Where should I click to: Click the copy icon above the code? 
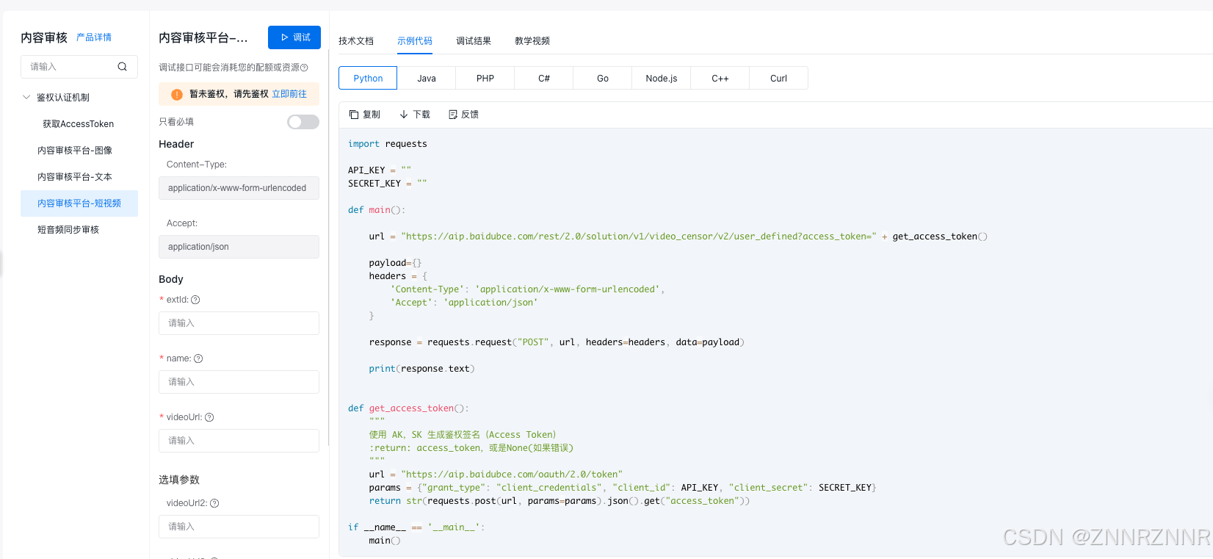click(x=354, y=115)
